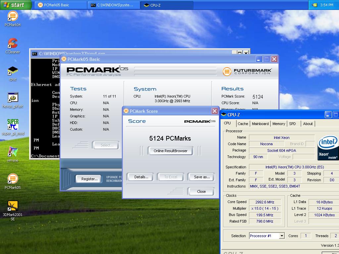Open the CPU tab in CPU-Z
The width and height of the screenshot is (339, 254).
(x=227, y=123)
